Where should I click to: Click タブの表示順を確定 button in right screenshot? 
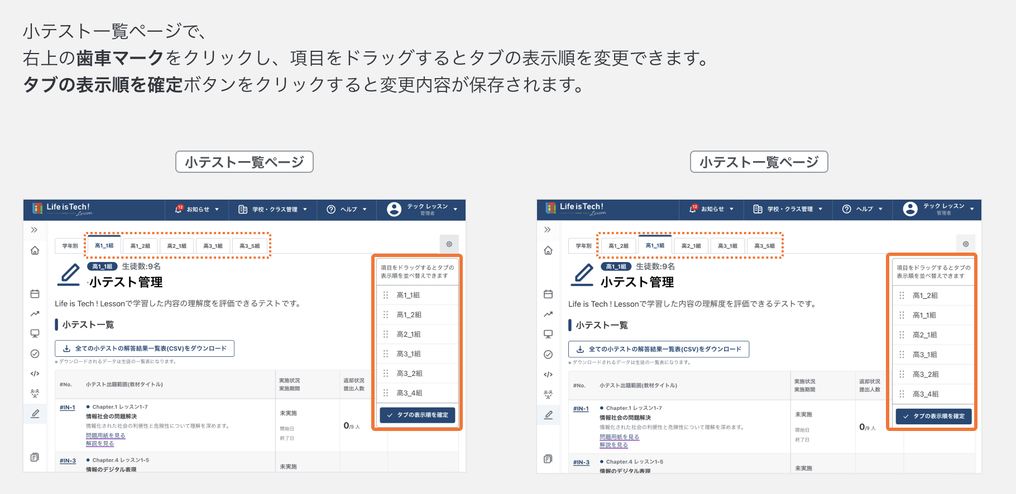[x=934, y=416]
